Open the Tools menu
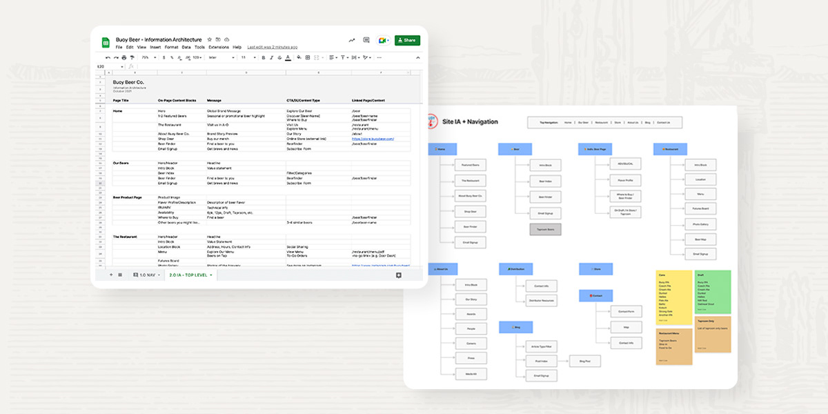The width and height of the screenshot is (828, 414). [199, 48]
